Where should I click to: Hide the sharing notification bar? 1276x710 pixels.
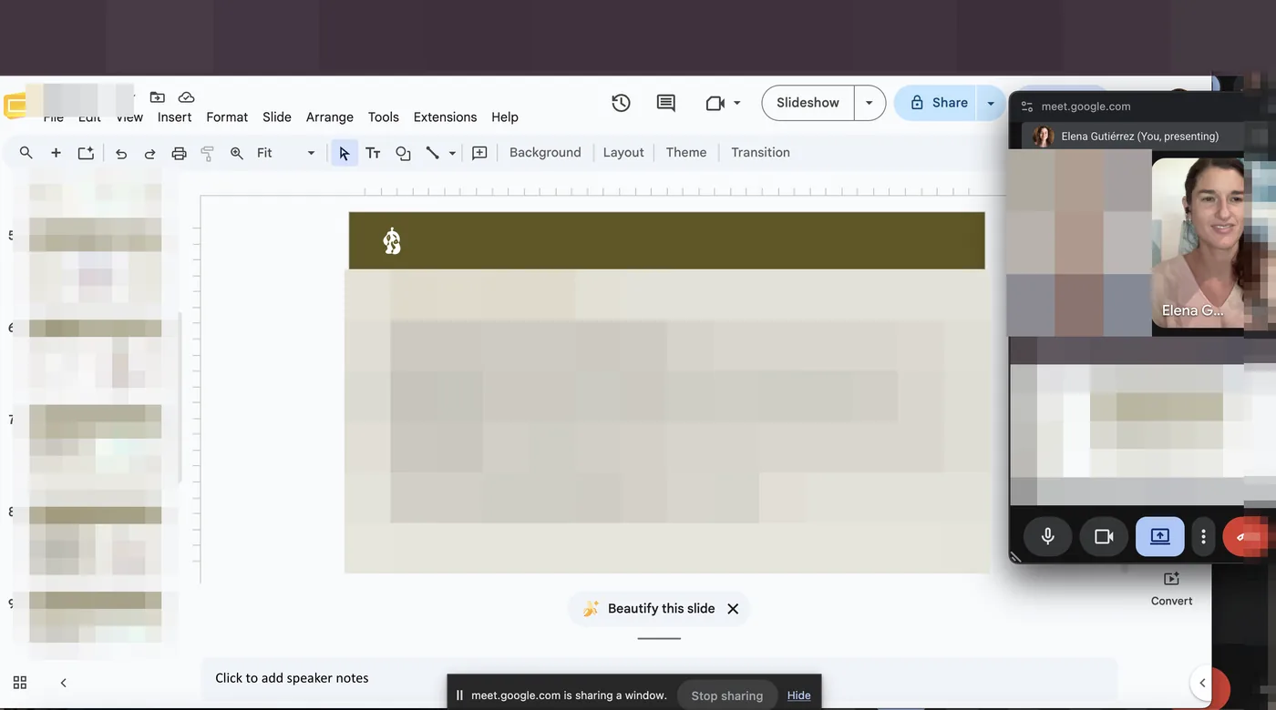[798, 695]
